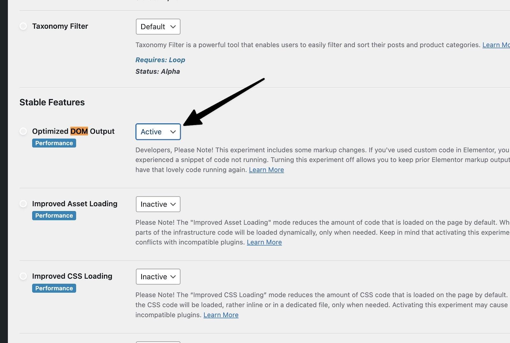Click the Performance tag under Improved Asset Loading
Viewport: 510px width, 343px height.
coord(54,216)
